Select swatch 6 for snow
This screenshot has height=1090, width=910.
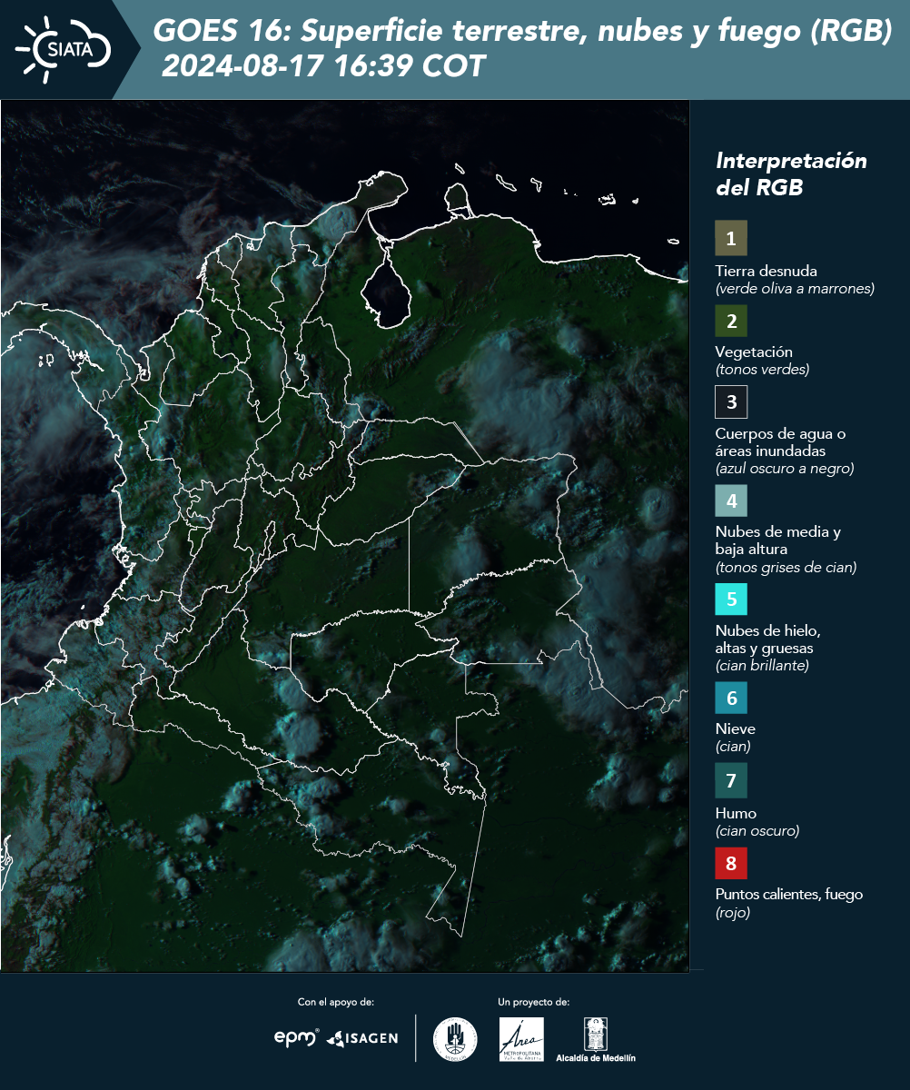[x=731, y=699]
